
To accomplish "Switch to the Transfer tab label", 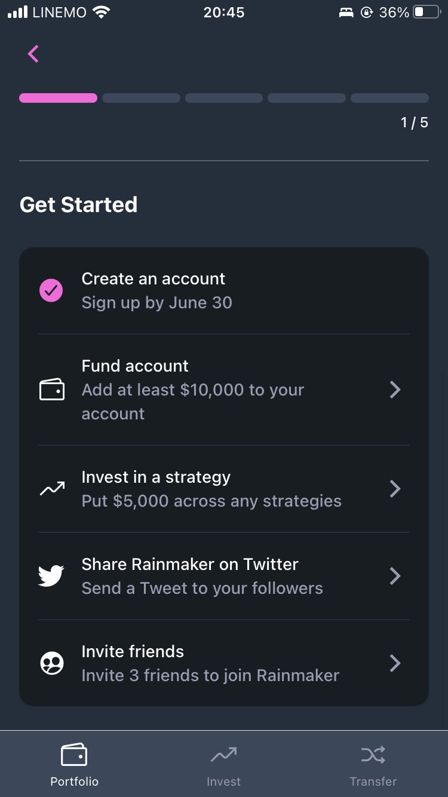I will 373,781.
